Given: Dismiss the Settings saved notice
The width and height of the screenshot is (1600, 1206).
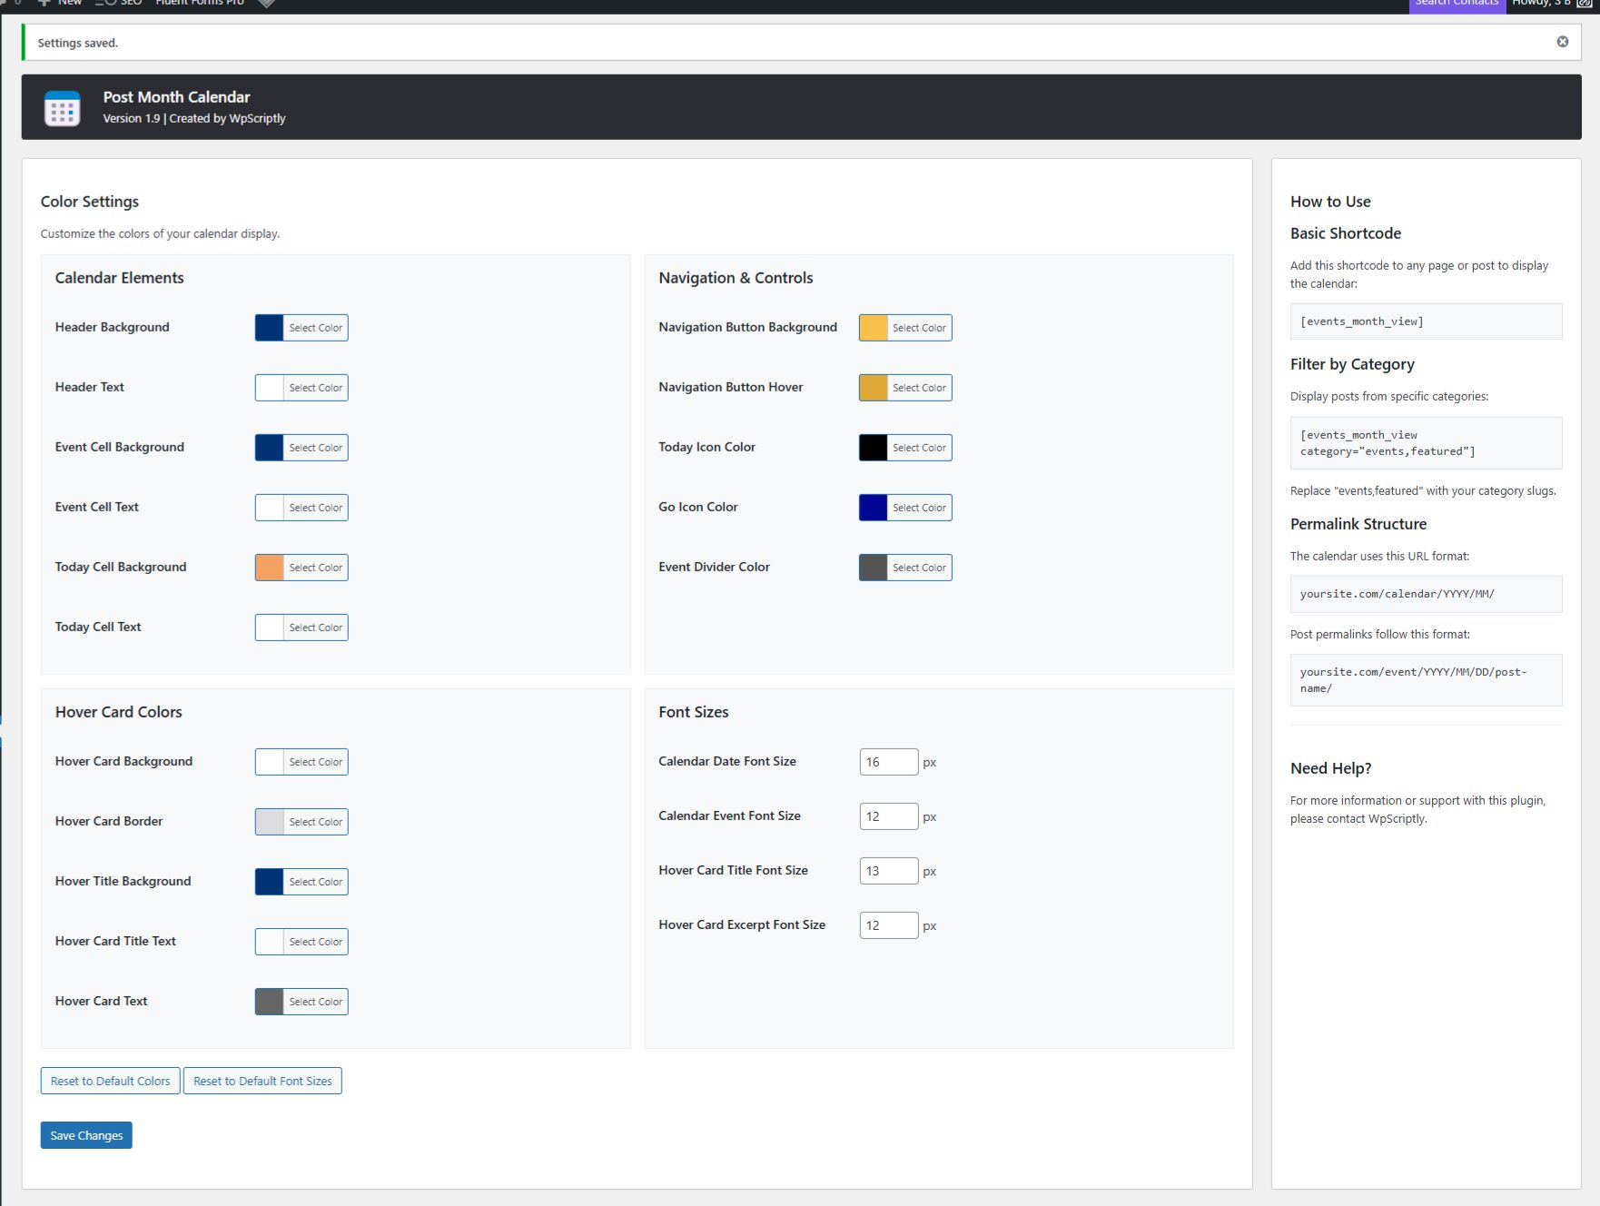Looking at the screenshot, I should coord(1562,42).
